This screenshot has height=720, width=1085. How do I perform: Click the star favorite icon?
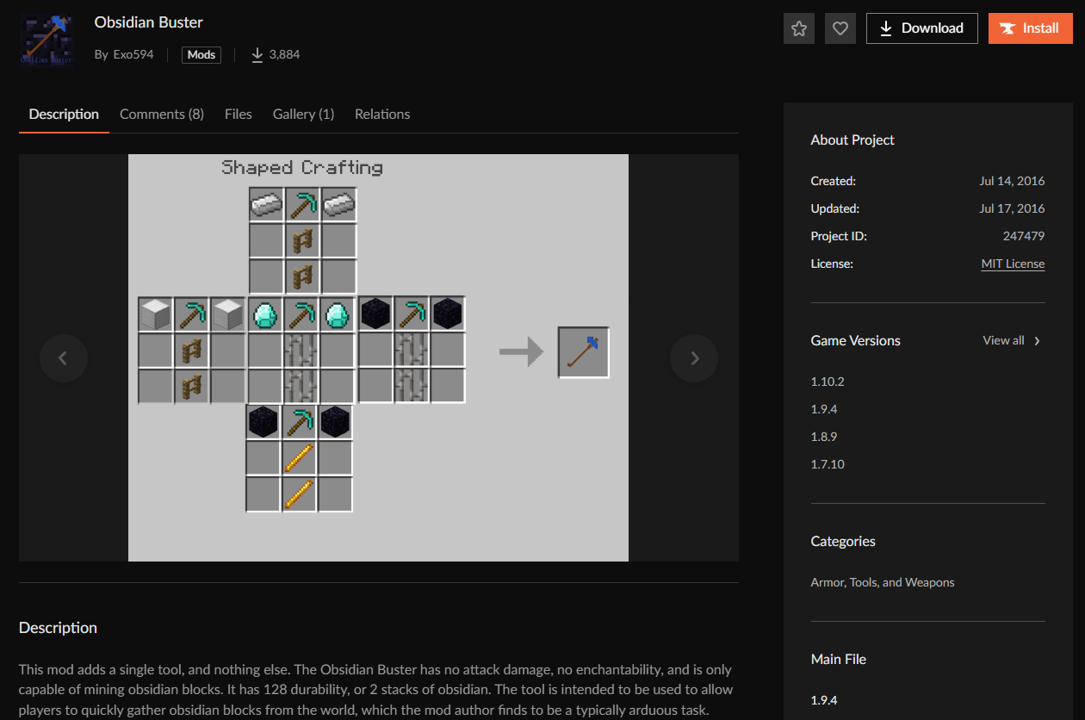click(799, 28)
